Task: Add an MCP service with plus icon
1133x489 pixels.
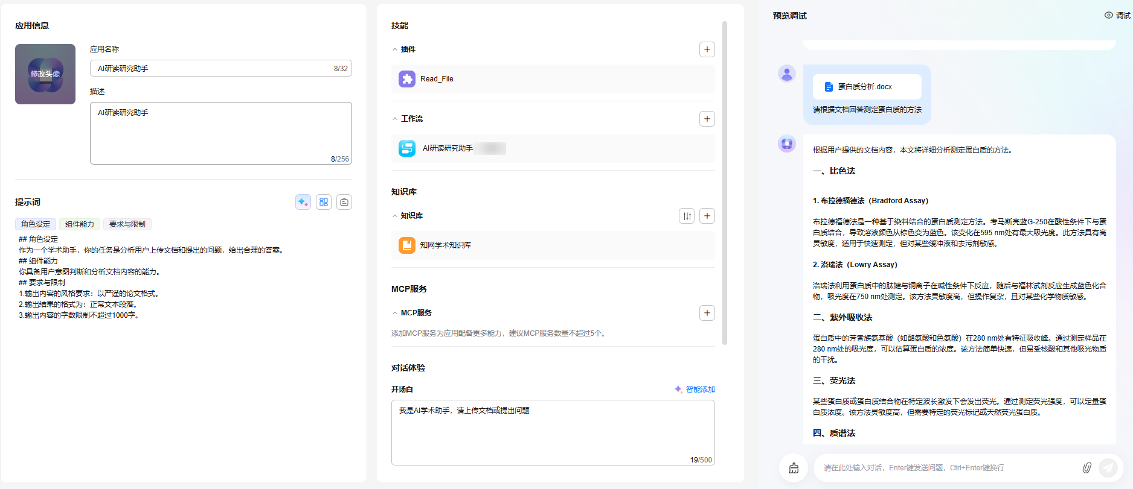Action: 707,313
